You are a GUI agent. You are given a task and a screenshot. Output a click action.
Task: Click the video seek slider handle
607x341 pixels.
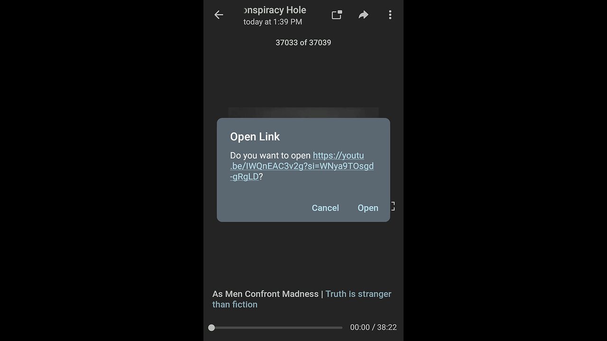212,327
